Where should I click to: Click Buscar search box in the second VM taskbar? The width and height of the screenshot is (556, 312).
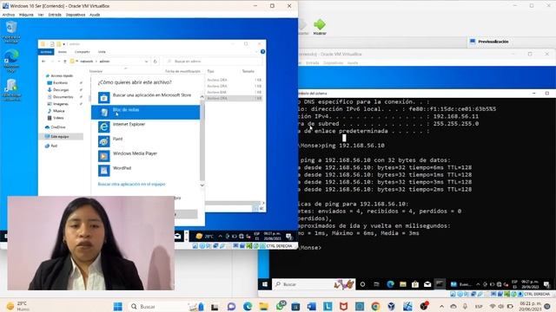tap(314, 284)
